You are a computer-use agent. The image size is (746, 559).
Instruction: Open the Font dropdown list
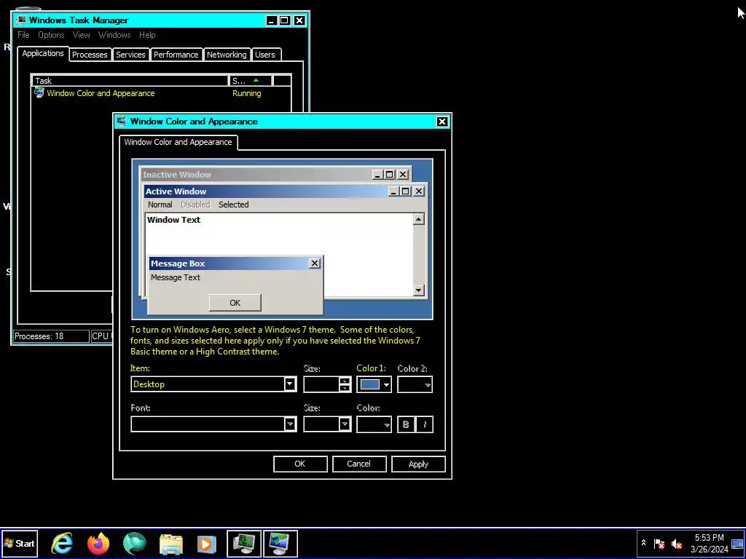tap(213, 424)
